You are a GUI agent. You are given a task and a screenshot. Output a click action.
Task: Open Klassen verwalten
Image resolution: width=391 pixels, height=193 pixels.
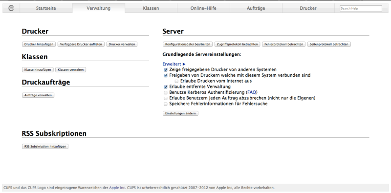pyautogui.click(x=70, y=70)
